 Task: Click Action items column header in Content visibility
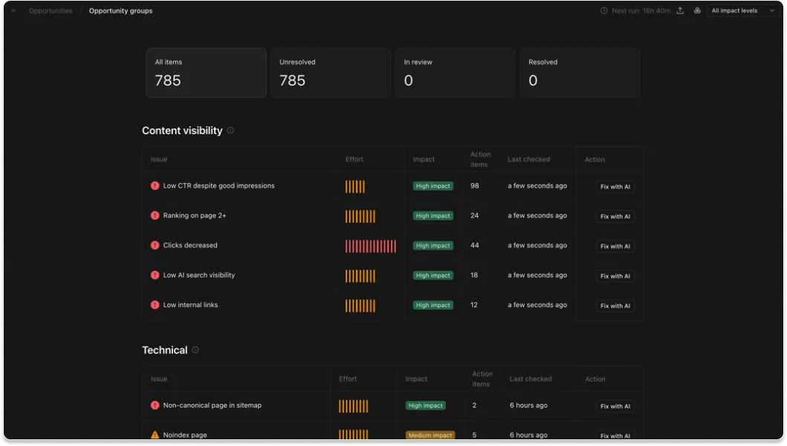[480, 160]
